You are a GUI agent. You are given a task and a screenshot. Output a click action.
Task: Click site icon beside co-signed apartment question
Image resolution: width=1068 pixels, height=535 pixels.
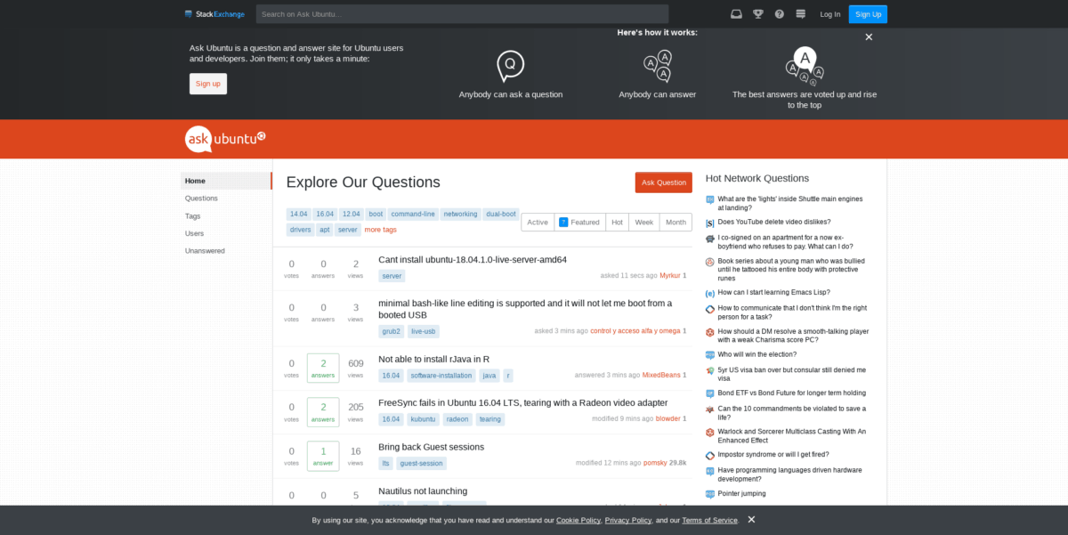coord(709,239)
